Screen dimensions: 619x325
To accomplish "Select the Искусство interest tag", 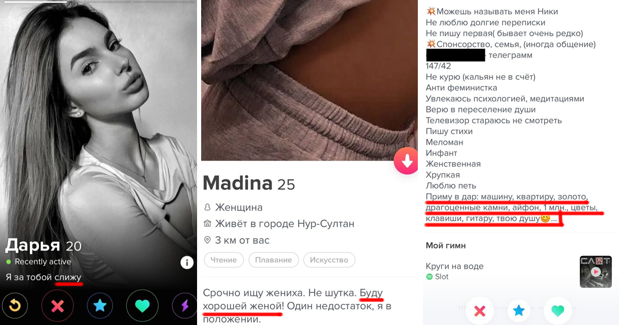I will 329,260.
